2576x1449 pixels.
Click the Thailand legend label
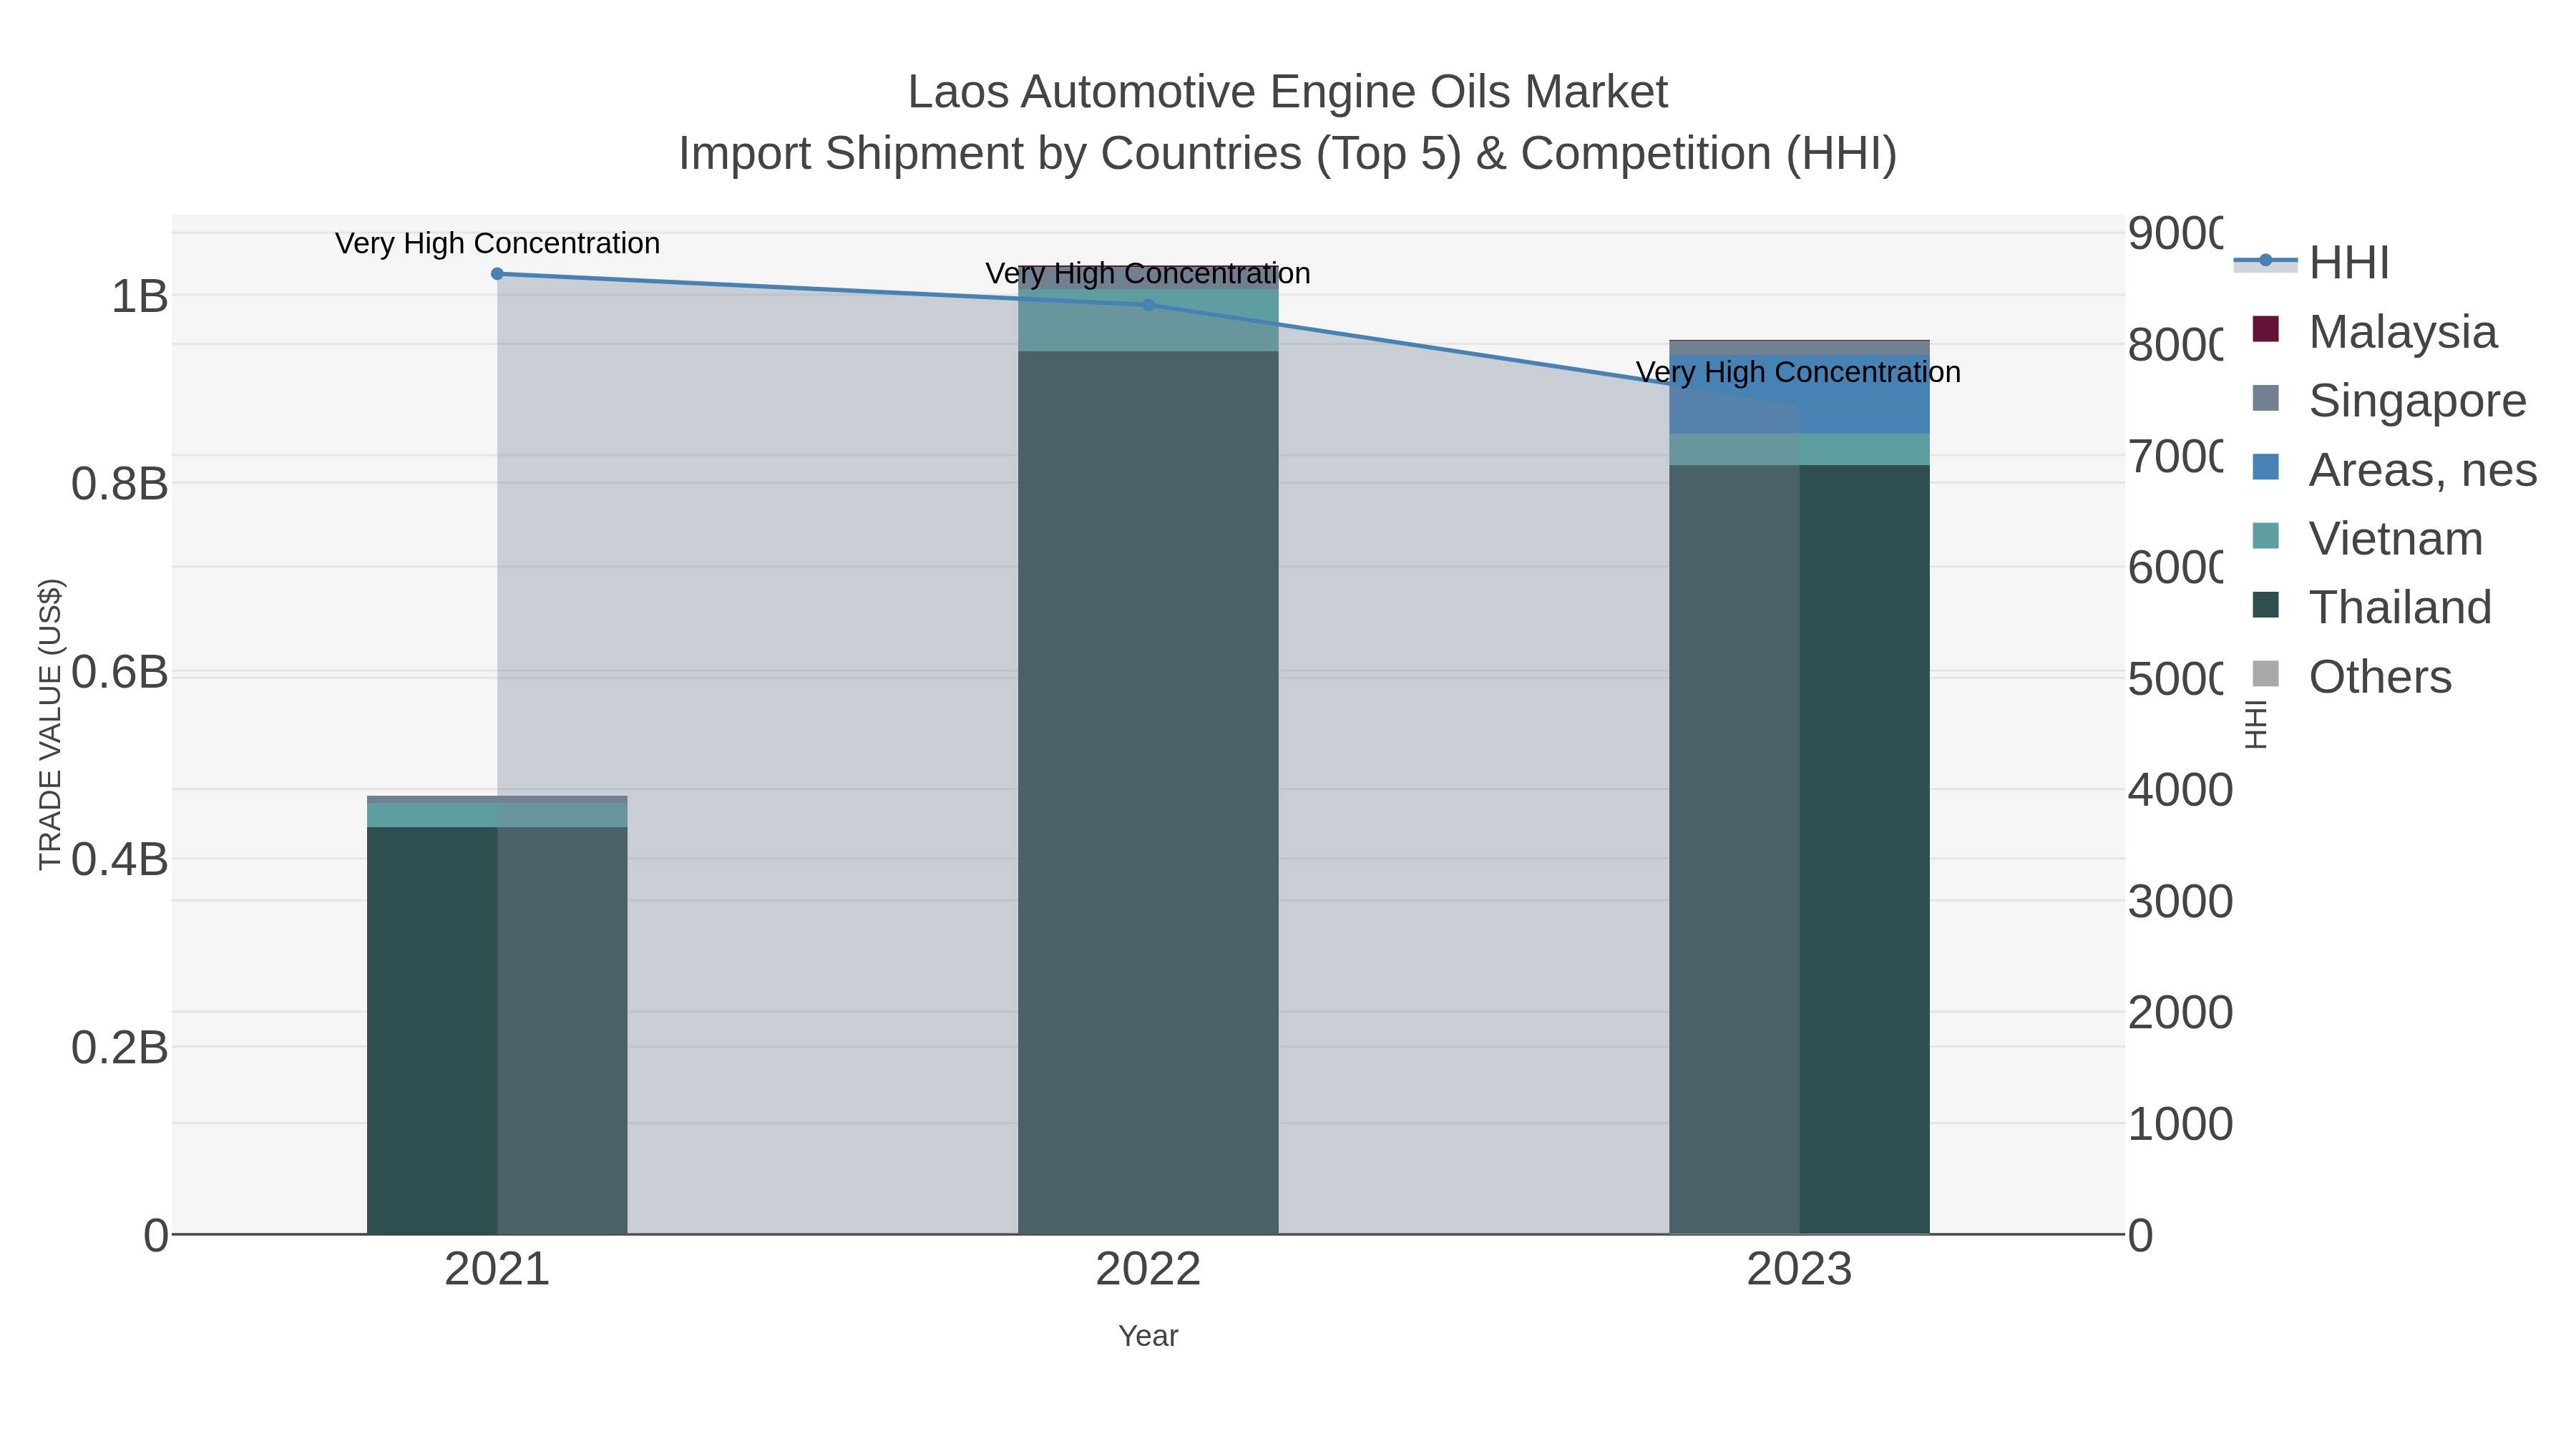coord(2400,607)
